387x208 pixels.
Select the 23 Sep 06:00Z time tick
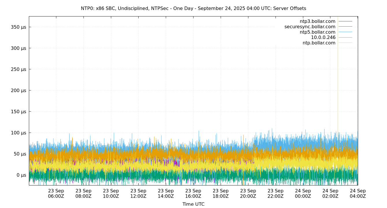click(x=56, y=194)
